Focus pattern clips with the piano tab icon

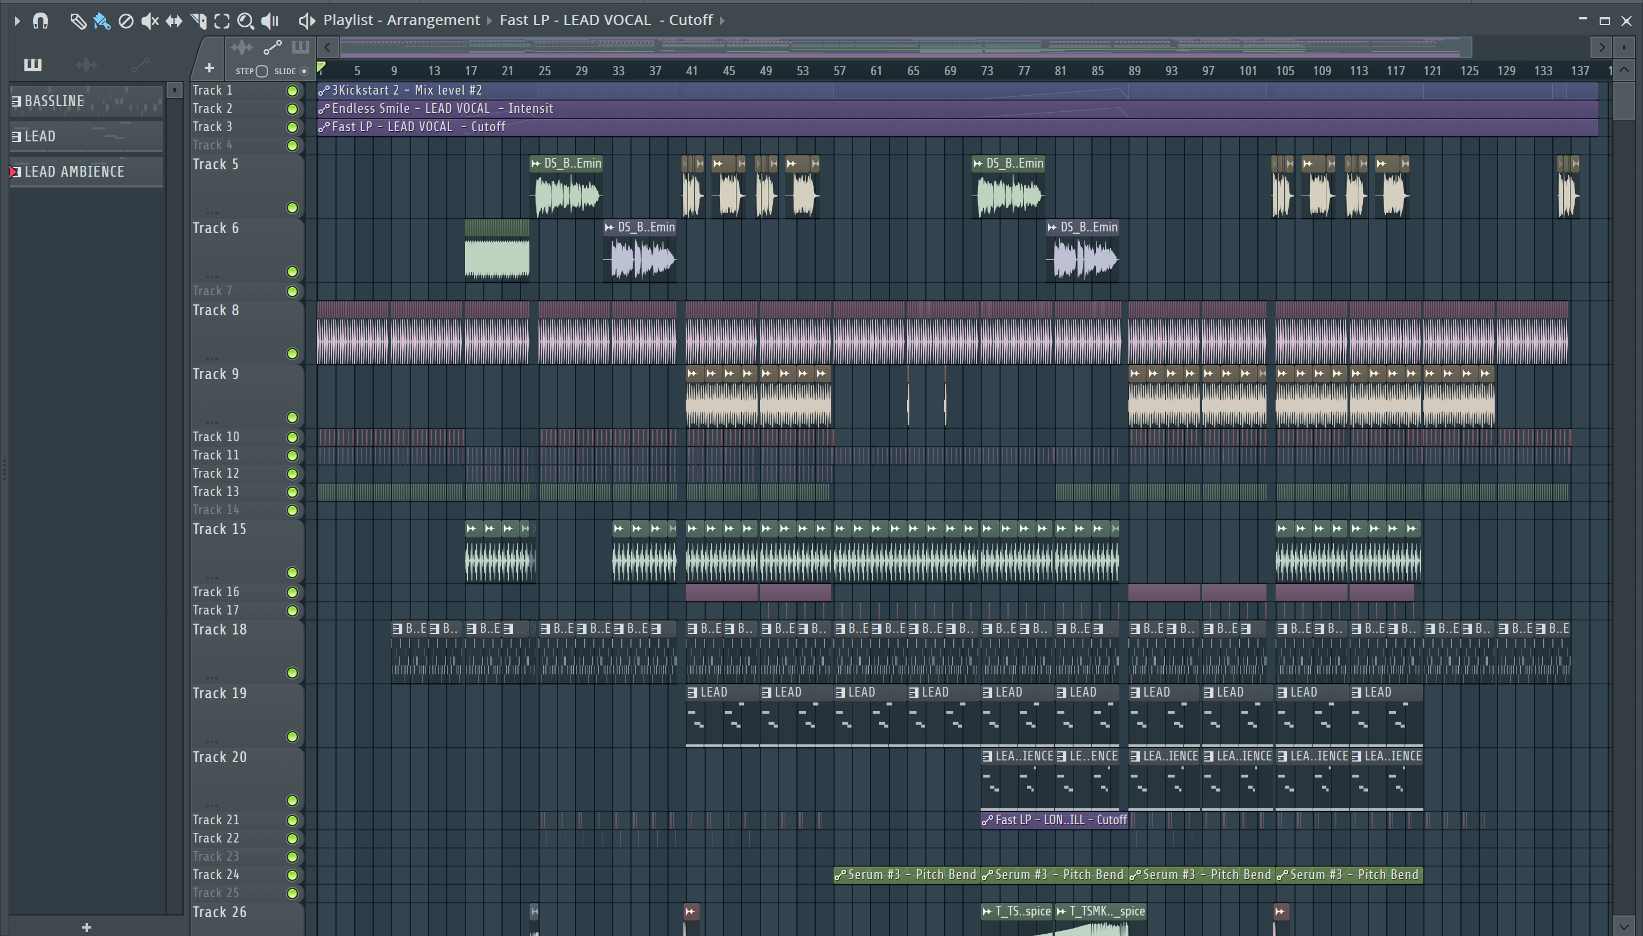tap(301, 47)
